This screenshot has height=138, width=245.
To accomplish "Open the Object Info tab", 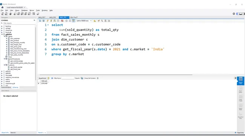I will 5,132.
